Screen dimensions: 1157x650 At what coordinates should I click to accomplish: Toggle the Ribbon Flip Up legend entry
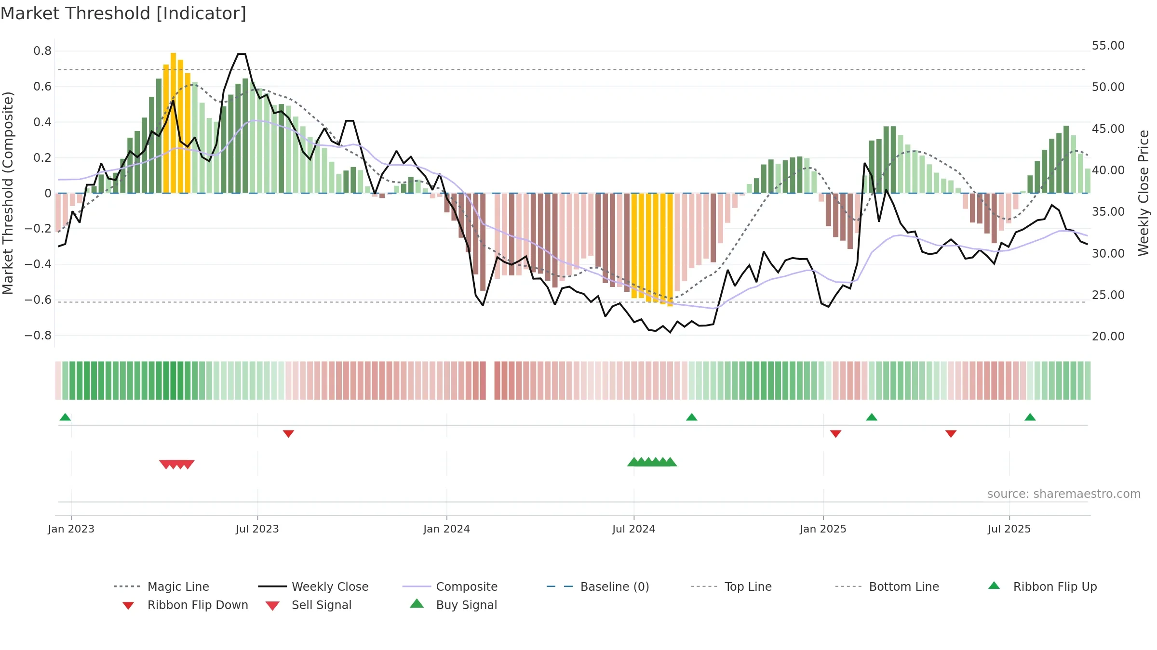[1042, 586]
